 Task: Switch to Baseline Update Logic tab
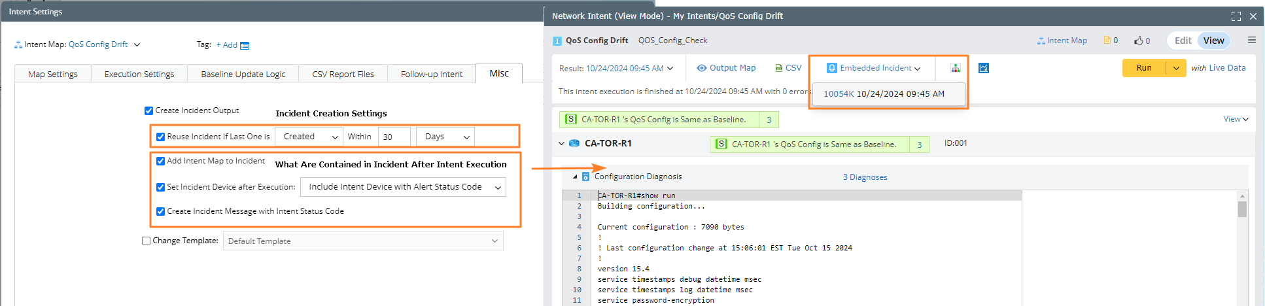pos(243,74)
